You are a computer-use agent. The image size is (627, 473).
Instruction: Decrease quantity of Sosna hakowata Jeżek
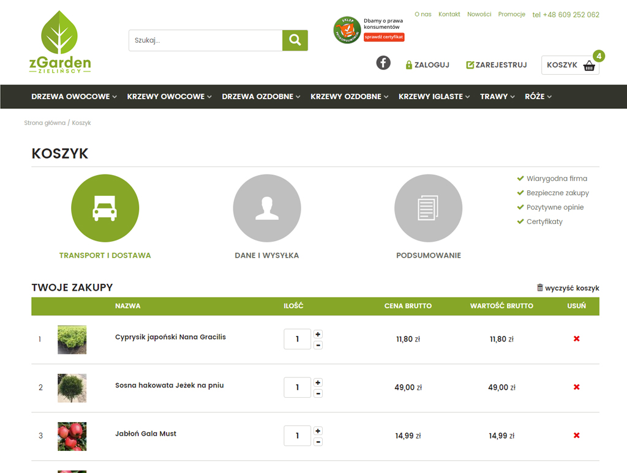(x=318, y=393)
